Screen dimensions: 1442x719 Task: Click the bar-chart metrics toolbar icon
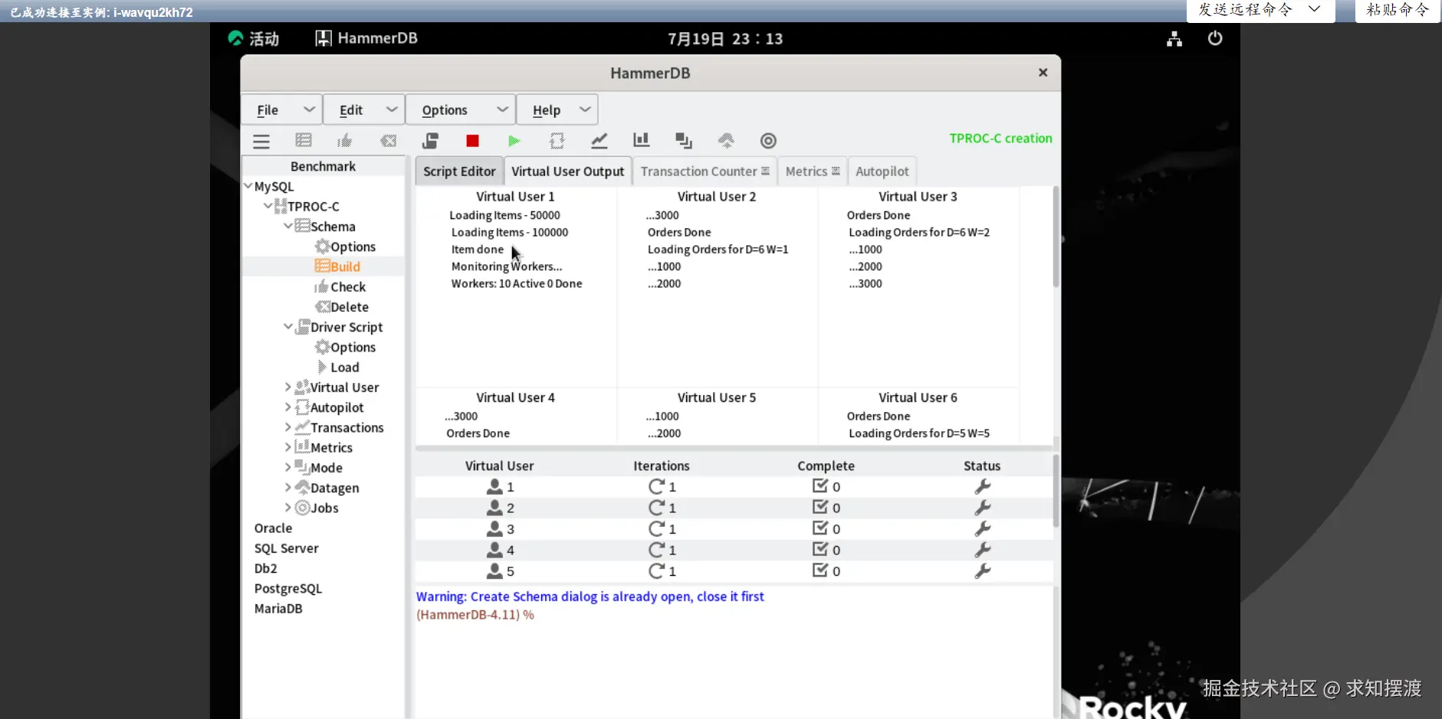[641, 140]
